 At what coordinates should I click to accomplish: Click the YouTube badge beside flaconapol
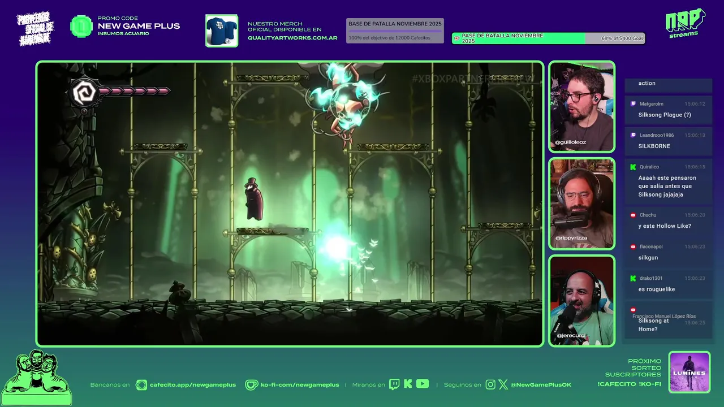(632, 246)
